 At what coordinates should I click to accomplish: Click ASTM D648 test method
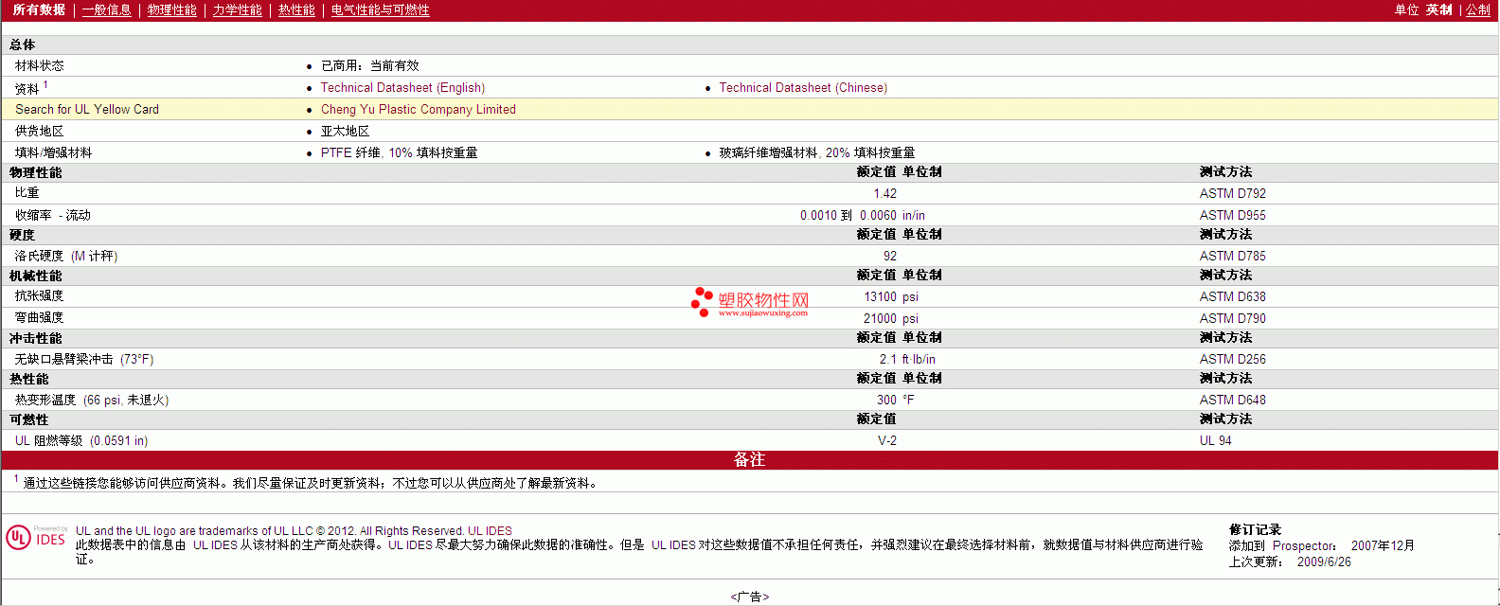click(1232, 400)
